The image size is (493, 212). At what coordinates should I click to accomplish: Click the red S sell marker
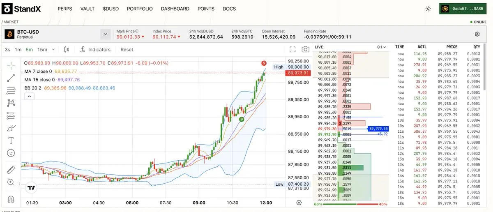pos(263,63)
